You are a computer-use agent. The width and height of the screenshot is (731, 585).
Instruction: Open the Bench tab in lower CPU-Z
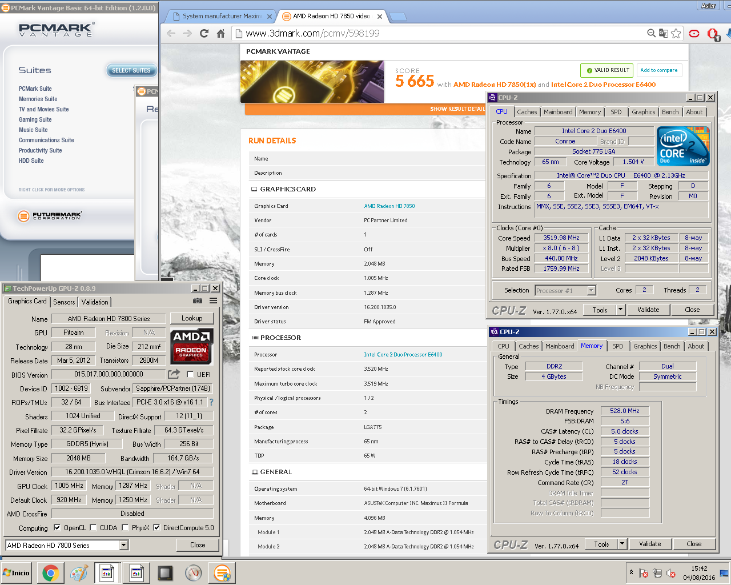(x=672, y=346)
